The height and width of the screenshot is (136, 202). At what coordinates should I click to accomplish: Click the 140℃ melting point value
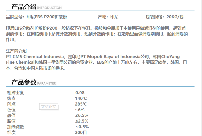coord(81,98)
